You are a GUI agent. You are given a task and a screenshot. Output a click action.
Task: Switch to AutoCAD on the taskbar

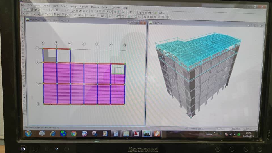136,134
